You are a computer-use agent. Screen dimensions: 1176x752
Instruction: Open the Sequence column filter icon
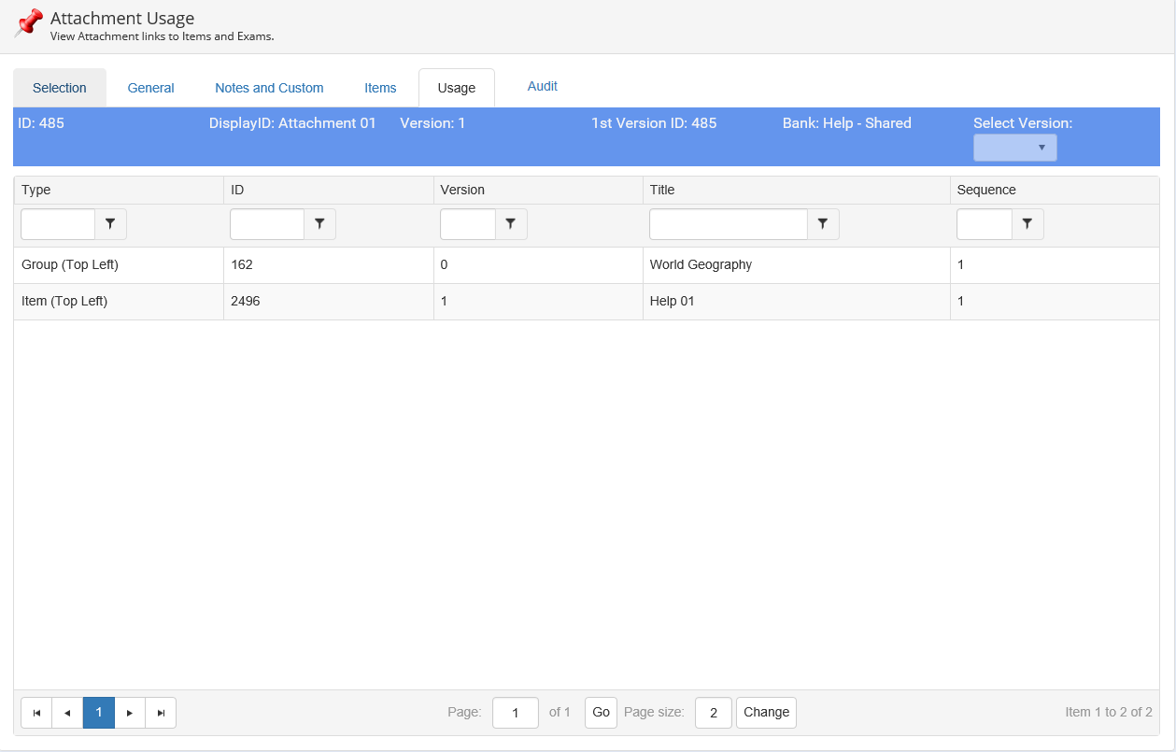[x=1027, y=224]
